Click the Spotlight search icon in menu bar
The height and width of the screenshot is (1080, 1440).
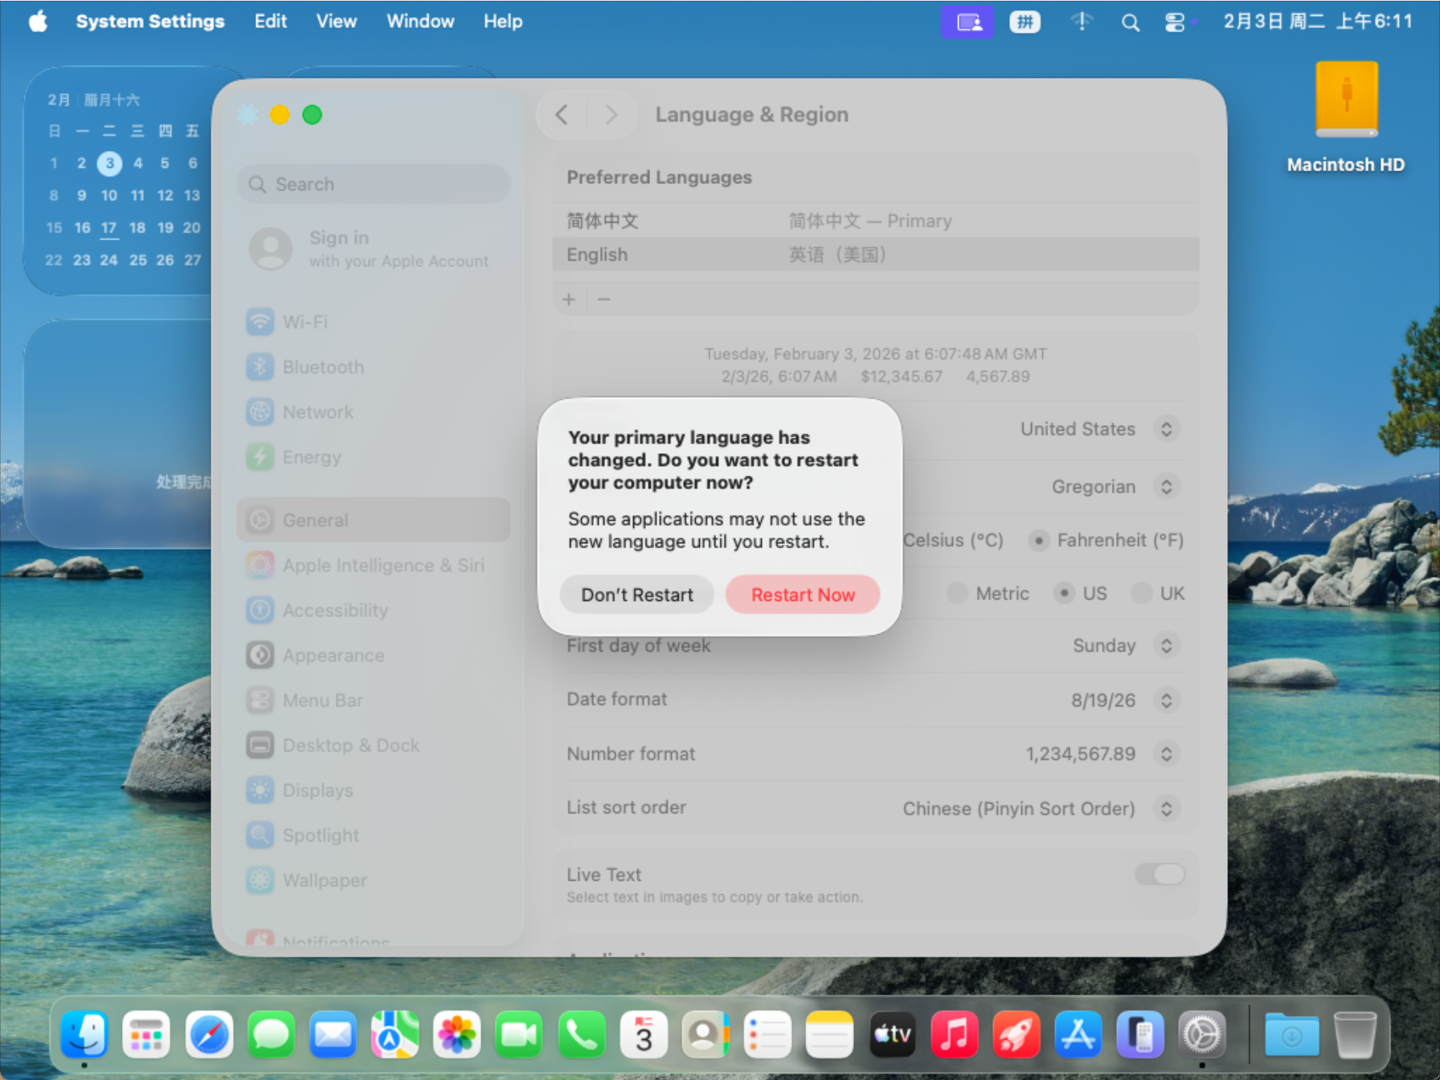(1130, 22)
